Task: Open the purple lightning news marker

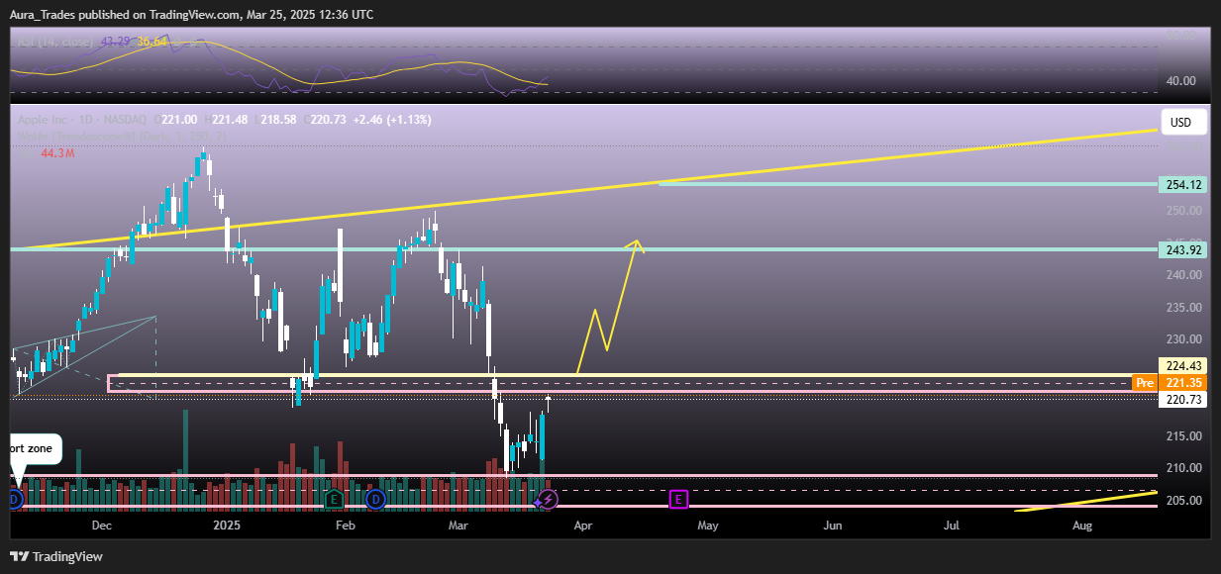Action: (548, 500)
